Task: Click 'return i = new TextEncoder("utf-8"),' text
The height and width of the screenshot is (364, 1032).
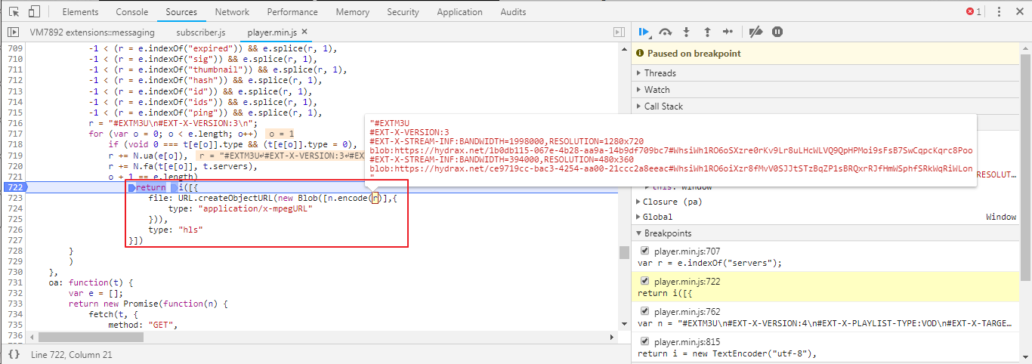Action: pos(728,353)
